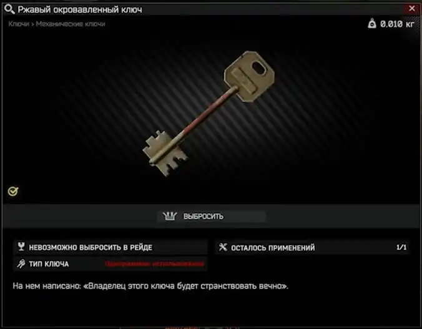422x329 pixels.
Task: Click the red key type value text
Action: pyautogui.click(x=154, y=264)
